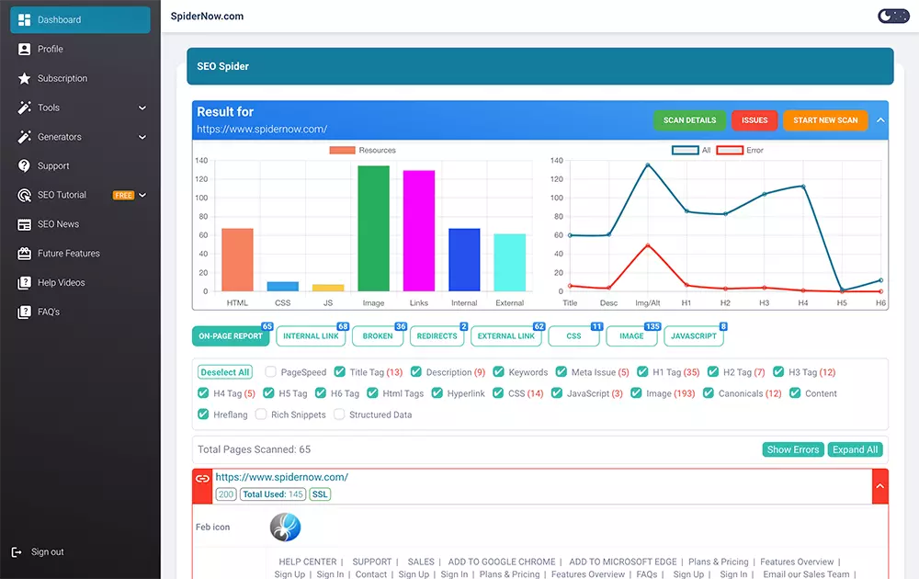Open the On-Page Report tab
This screenshot has height=579, width=919.
point(231,336)
